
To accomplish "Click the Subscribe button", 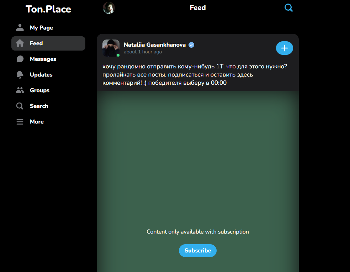I will pos(198,251).
